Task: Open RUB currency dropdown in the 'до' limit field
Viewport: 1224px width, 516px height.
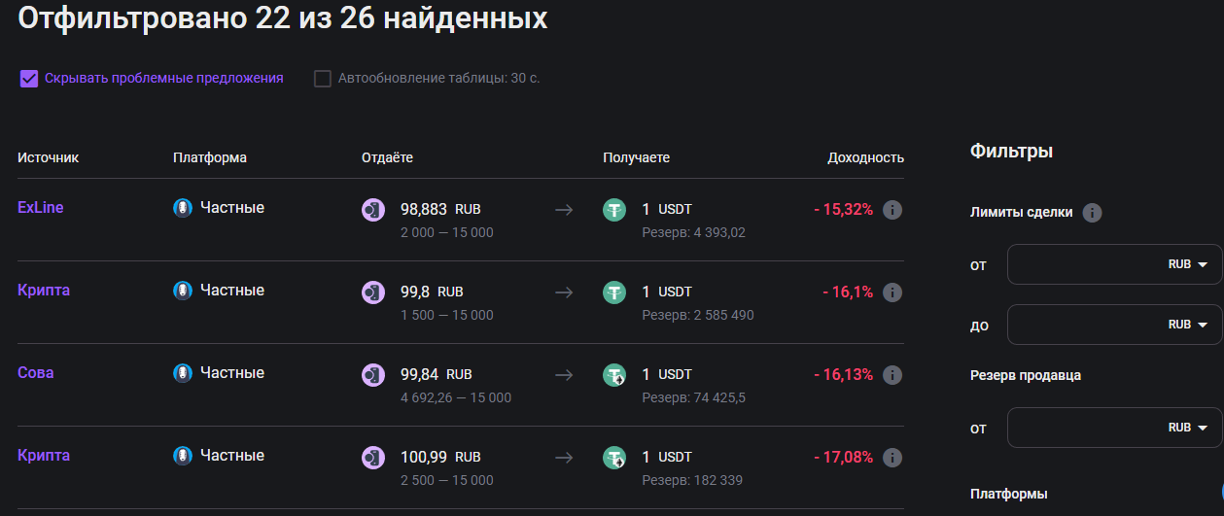Action: point(1187,325)
